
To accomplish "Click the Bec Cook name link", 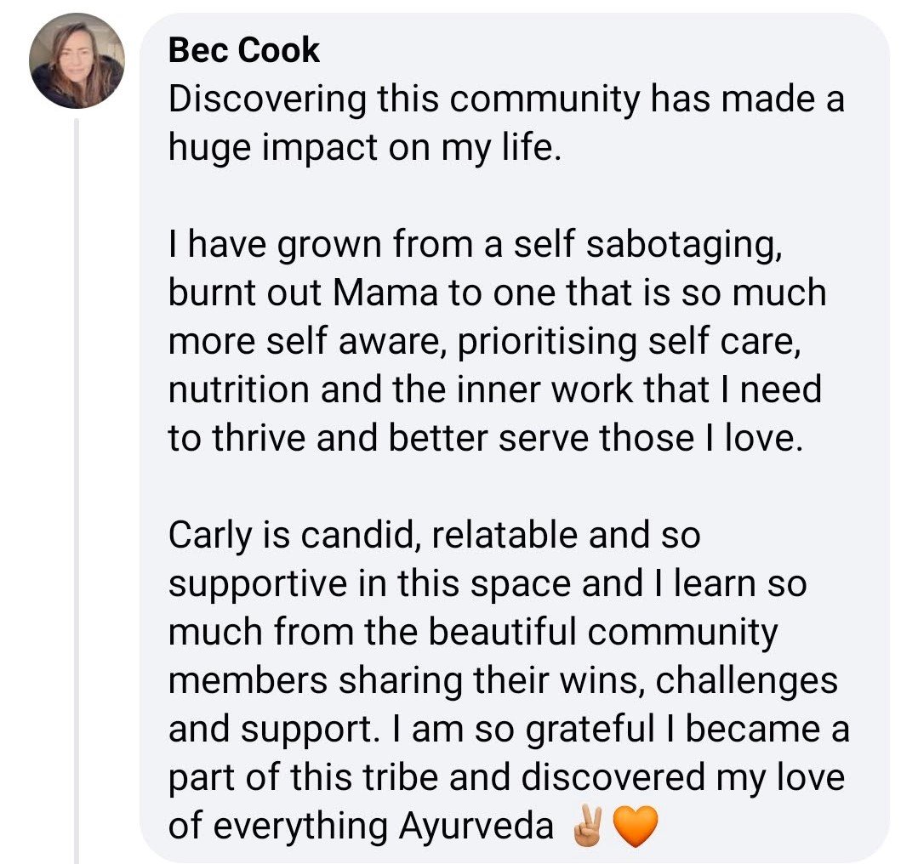I will [244, 51].
